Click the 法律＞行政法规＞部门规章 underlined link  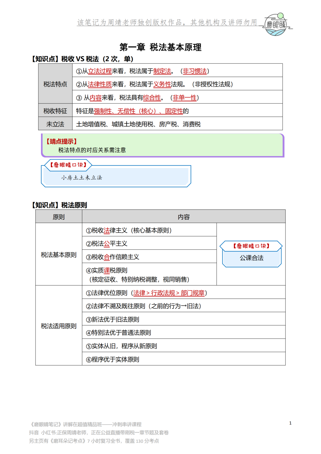point(169,293)
